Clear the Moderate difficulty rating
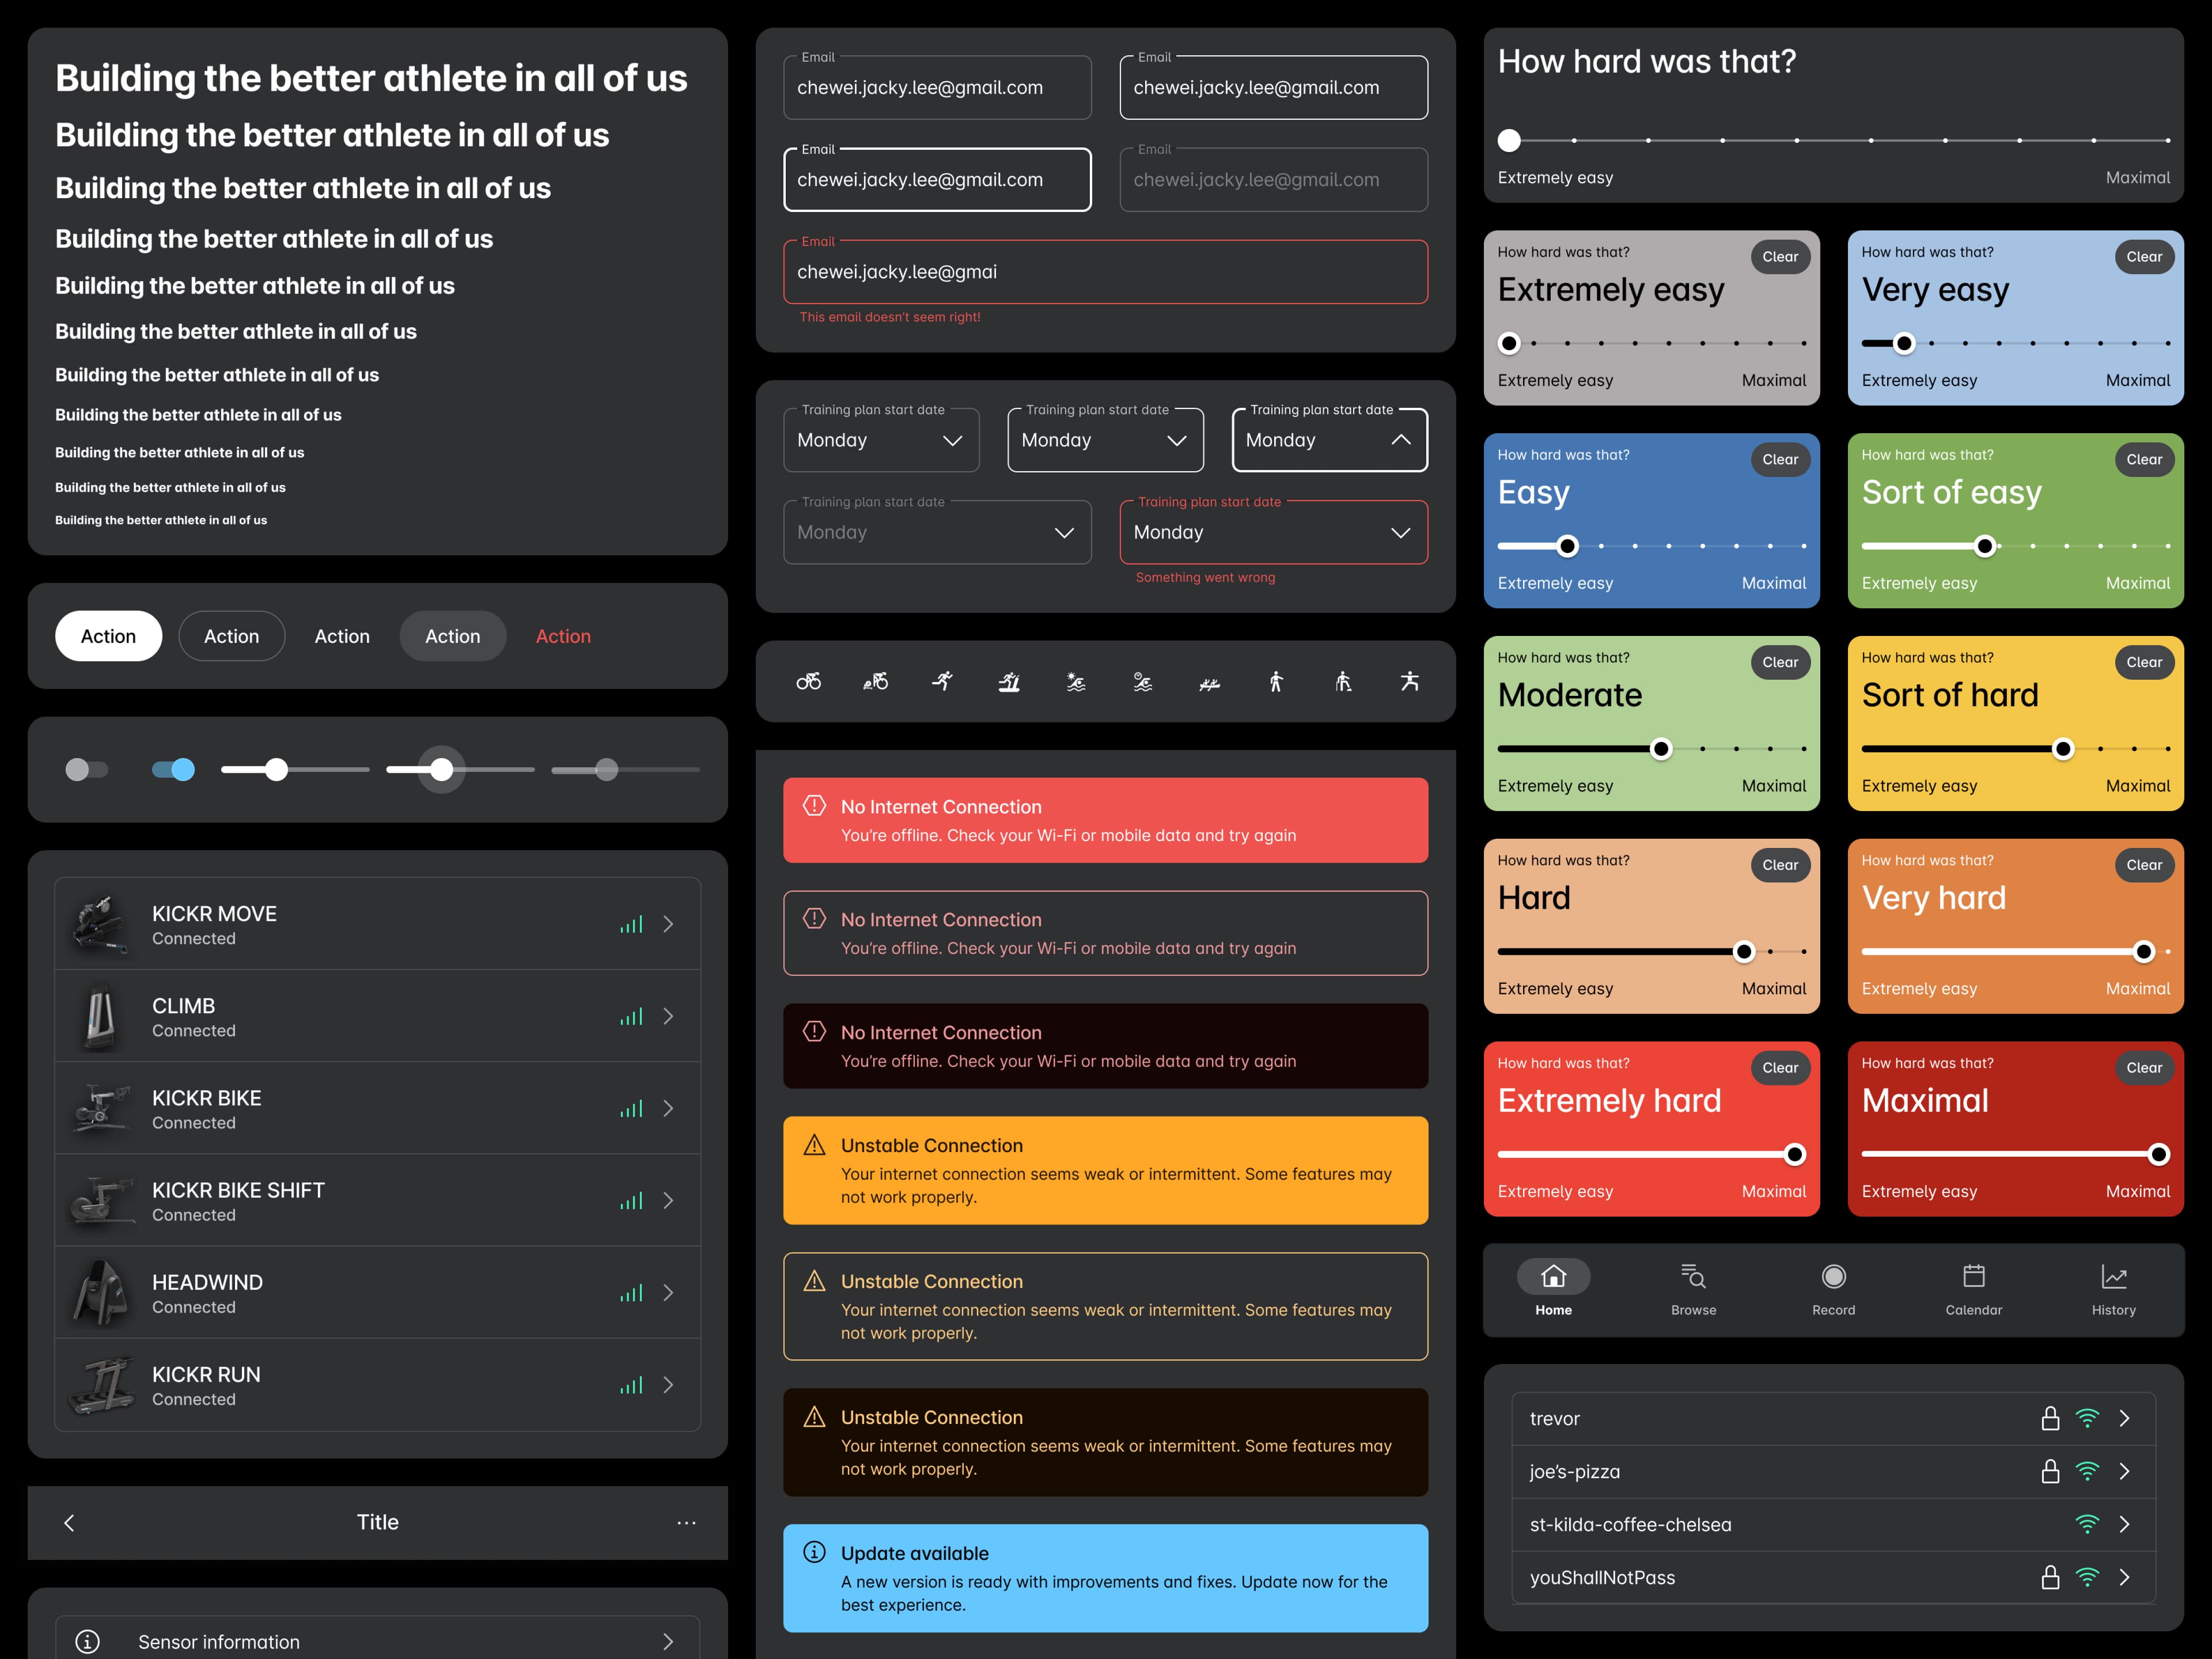Image resolution: width=2212 pixels, height=1659 pixels. click(x=1780, y=662)
